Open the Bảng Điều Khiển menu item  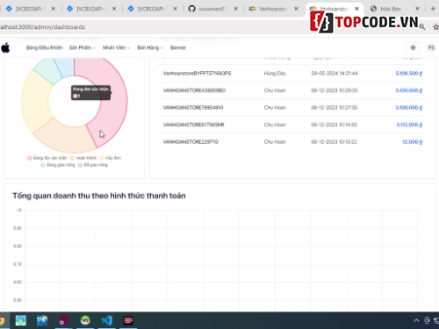coord(45,47)
